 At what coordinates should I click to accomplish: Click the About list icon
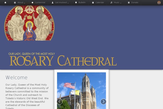tap(15, 3)
